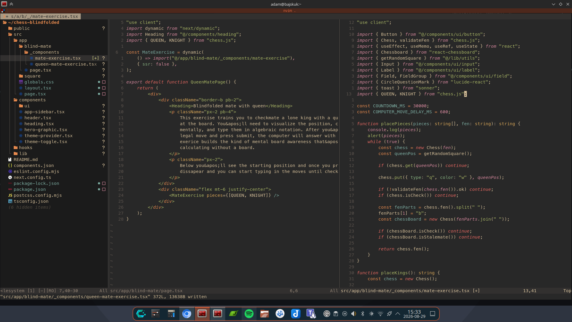Click the git status box for package.json
The width and height of the screenshot is (572, 322).
(x=104, y=189)
